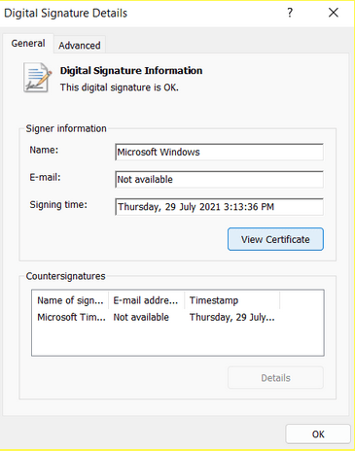This screenshot has height=451, width=355.
Task: Click the signed document icon
Action: tap(37, 78)
